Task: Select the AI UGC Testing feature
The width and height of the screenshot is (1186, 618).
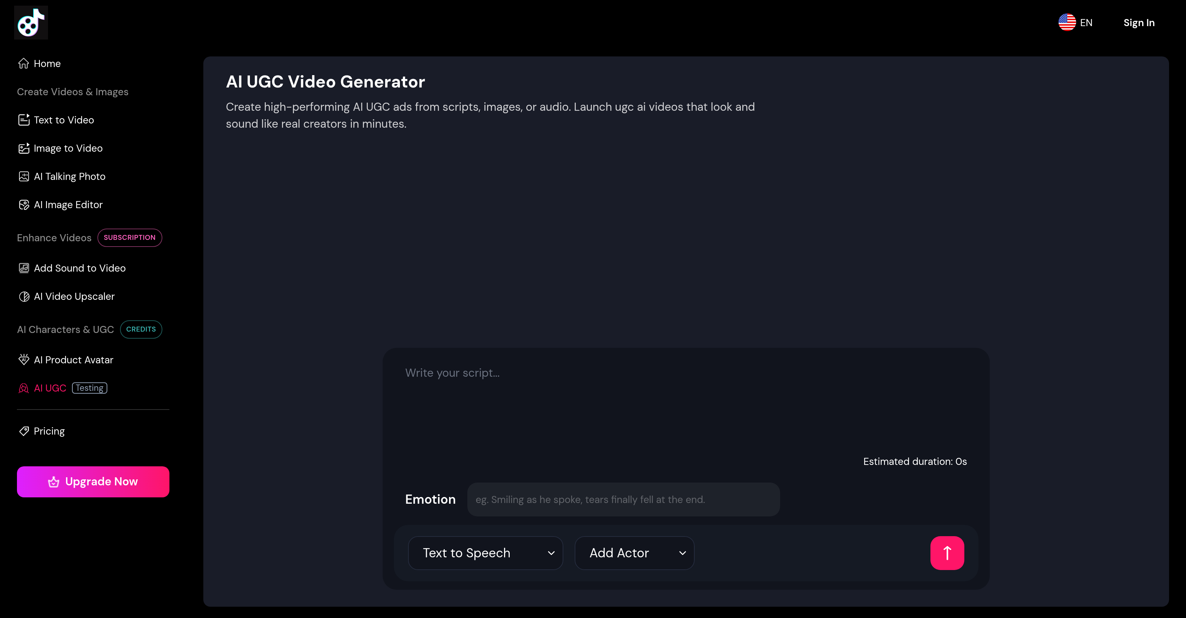Action: click(50, 387)
